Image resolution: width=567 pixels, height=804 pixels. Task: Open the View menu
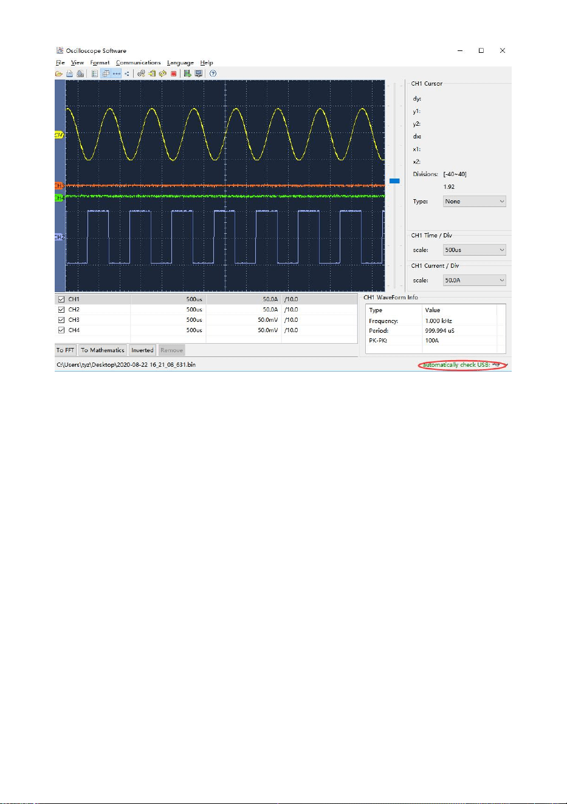[78, 63]
